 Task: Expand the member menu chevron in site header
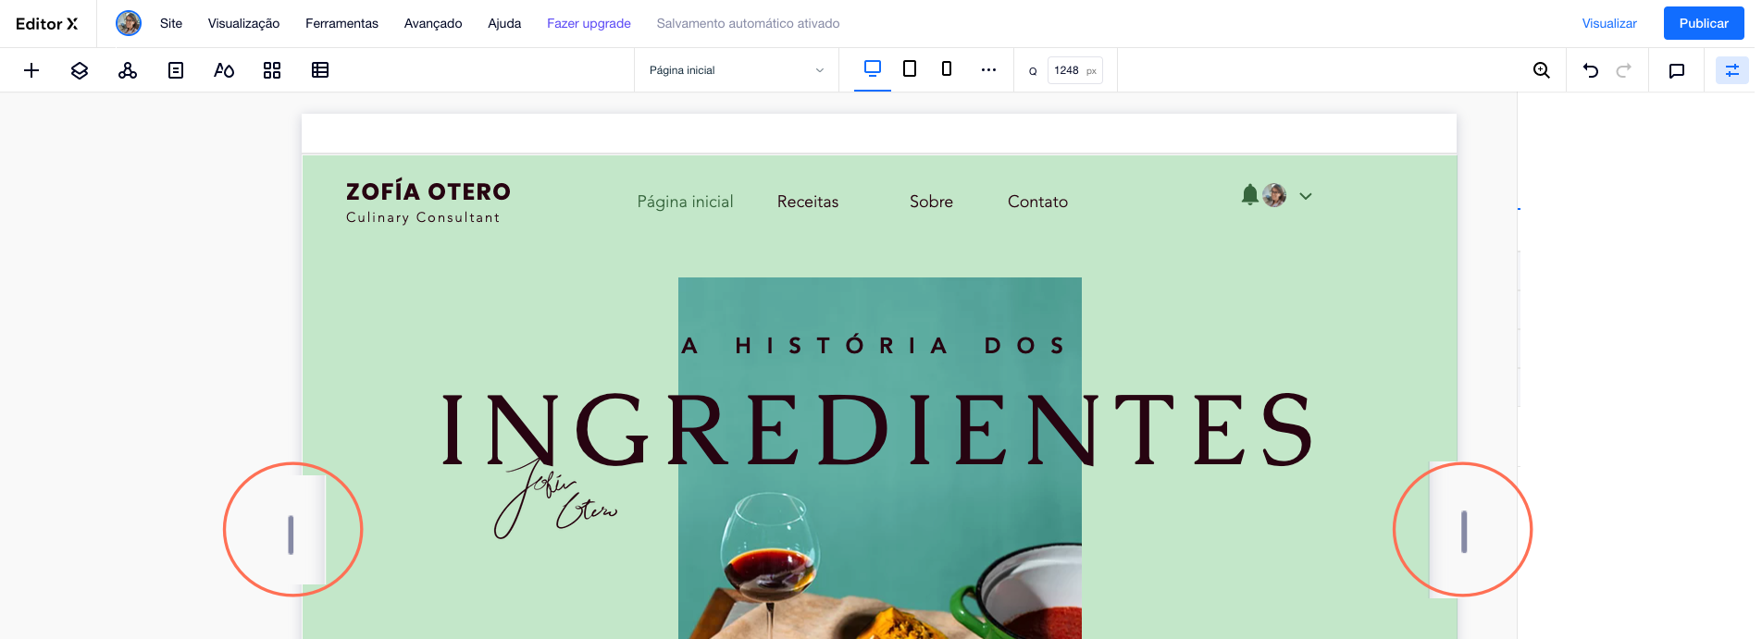pyautogui.click(x=1306, y=196)
